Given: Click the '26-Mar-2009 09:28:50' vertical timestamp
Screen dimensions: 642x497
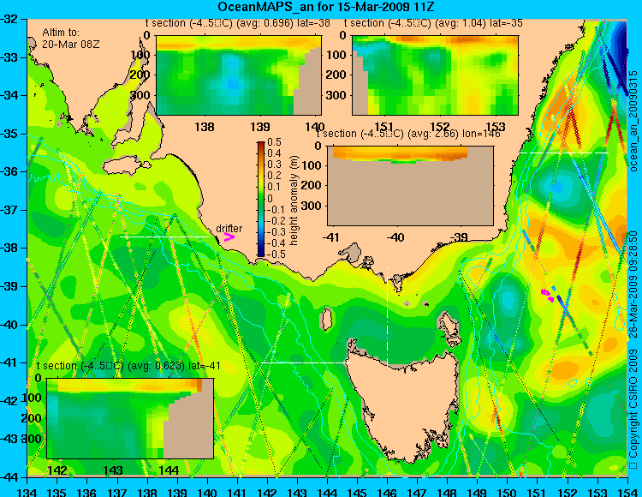Looking at the screenshot, I should 633,284.
